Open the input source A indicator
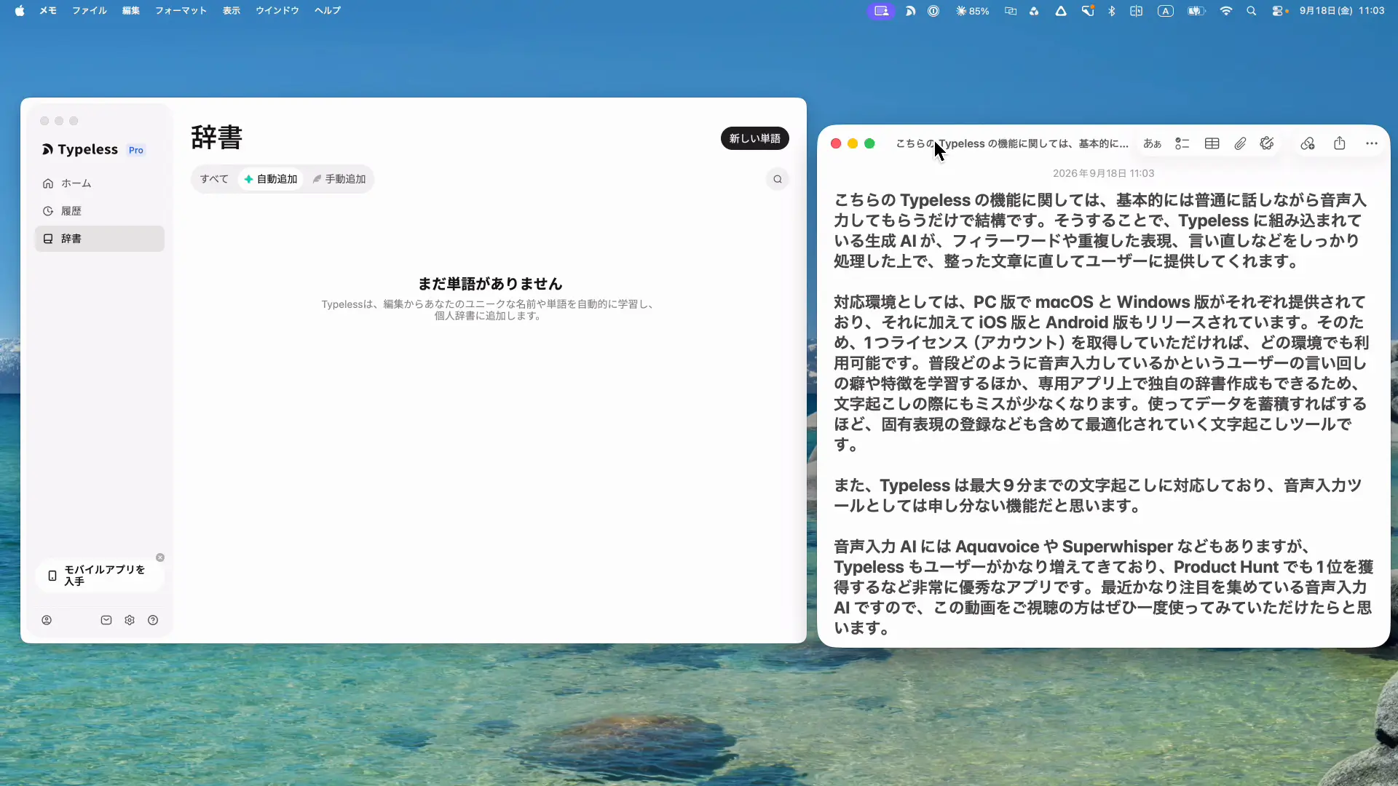 [x=1166, y=11]
